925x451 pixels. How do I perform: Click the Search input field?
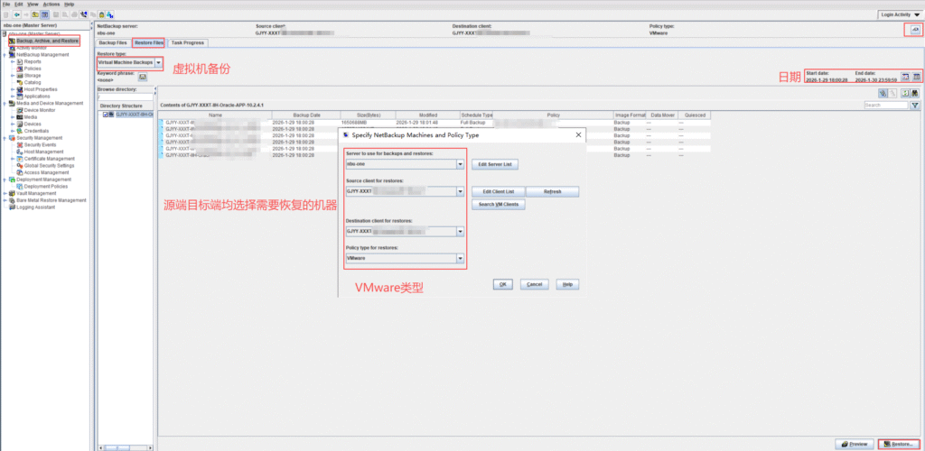point(885,106)
